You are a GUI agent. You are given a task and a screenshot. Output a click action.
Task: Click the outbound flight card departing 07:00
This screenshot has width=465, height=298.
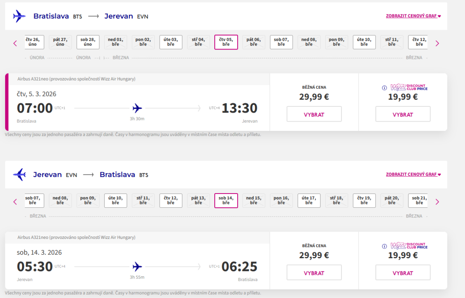[138, 108]
